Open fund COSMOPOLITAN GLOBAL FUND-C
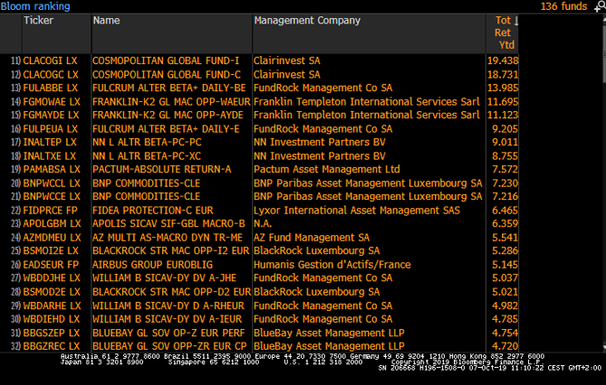 pyautogui.click(x=166, y=74)
